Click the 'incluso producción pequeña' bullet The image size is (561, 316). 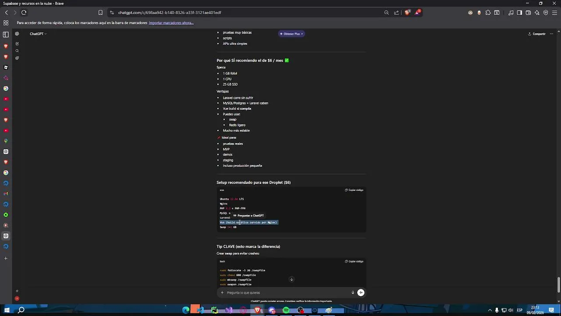[x=242, y=166]
